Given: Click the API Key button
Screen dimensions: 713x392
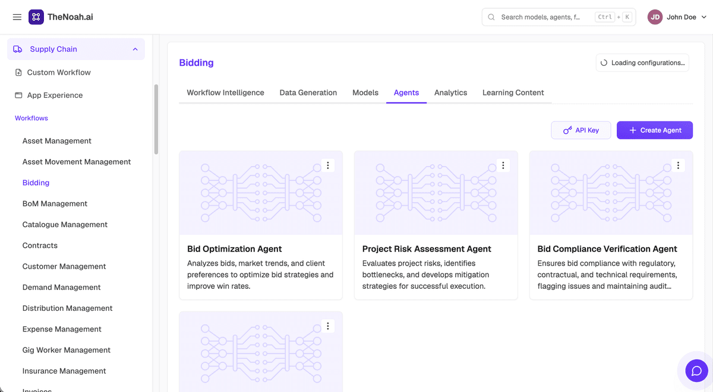Looking at the screenshot, I should (x=581, y=130).
